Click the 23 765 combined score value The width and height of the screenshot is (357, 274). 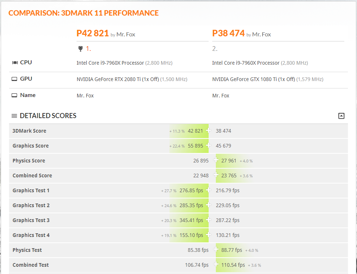tap(229, 176)
